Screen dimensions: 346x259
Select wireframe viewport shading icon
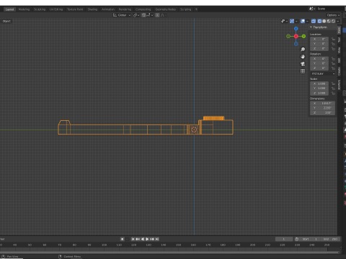point(319,21)
